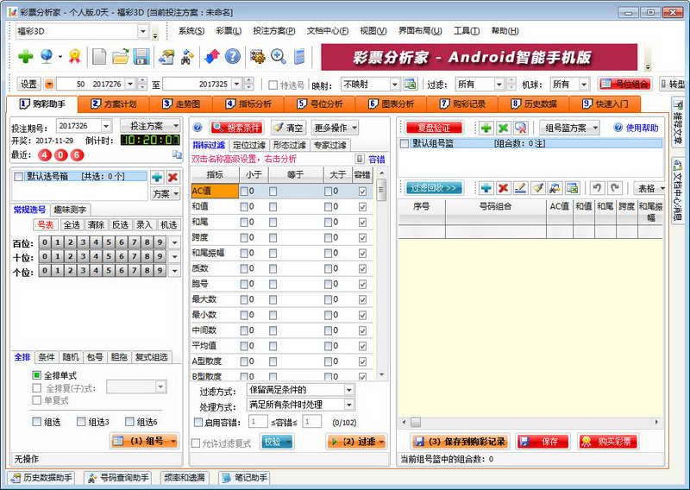Open the 机球 所有 dropdown
Screen dimensions: 690x490
pyautogui.click(x=584, y=84)
